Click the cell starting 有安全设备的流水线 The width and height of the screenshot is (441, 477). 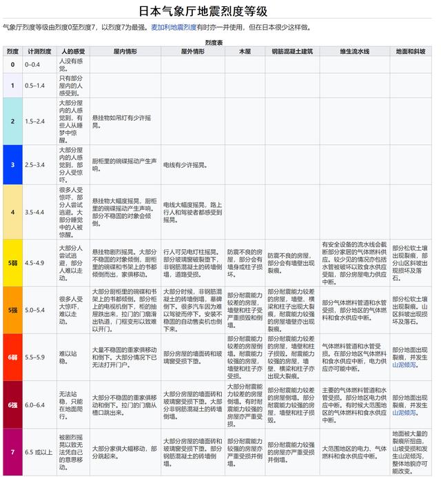[x=355, y=263]
